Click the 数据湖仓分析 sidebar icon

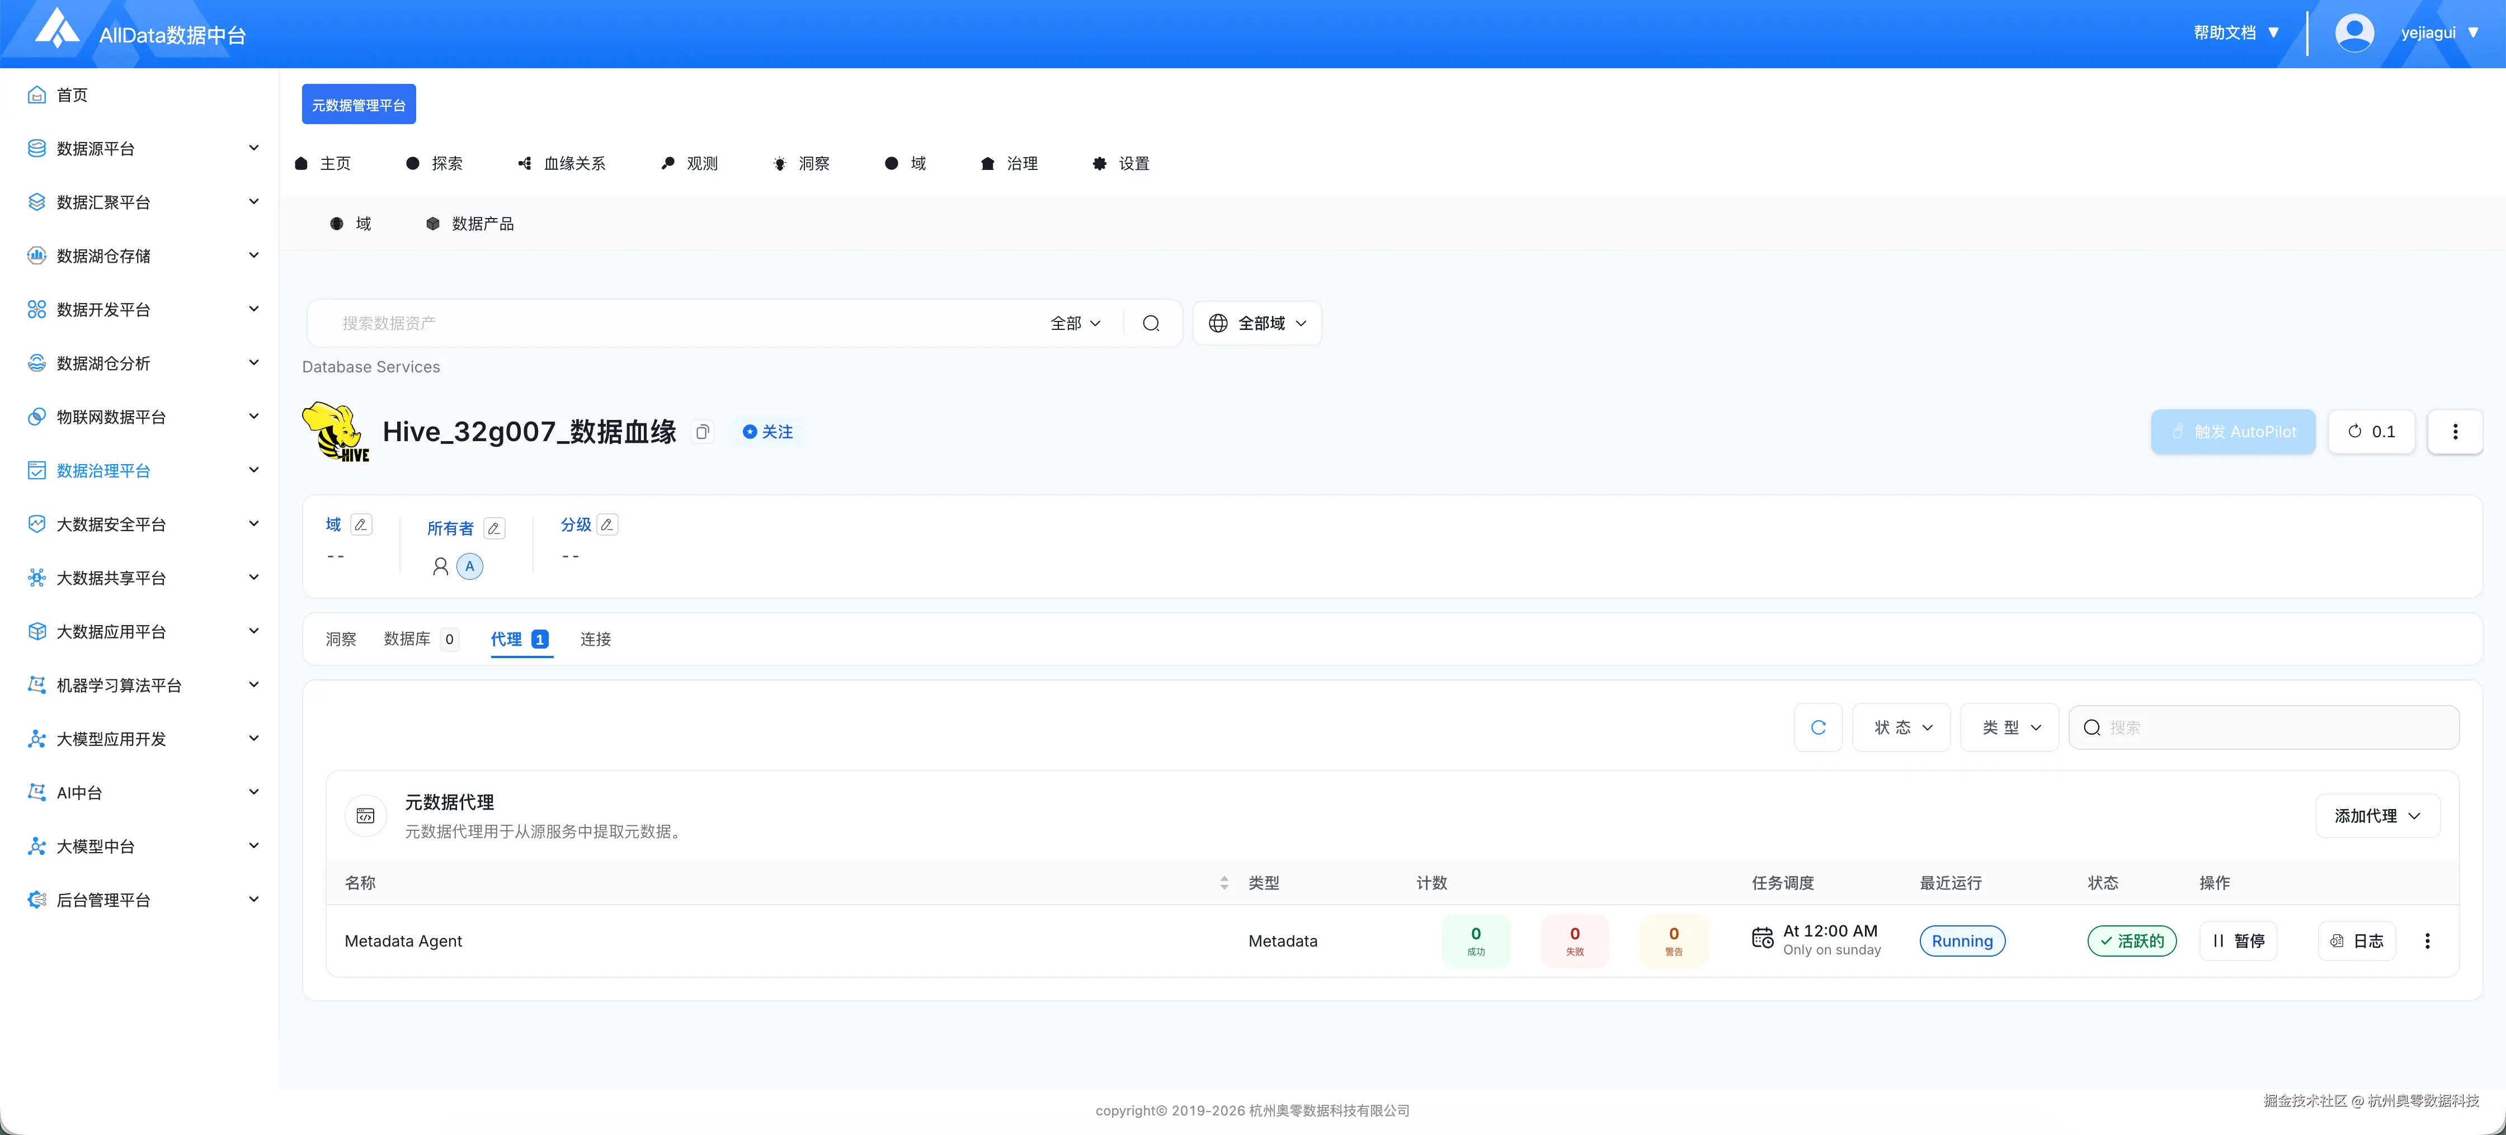pos(37,363)
